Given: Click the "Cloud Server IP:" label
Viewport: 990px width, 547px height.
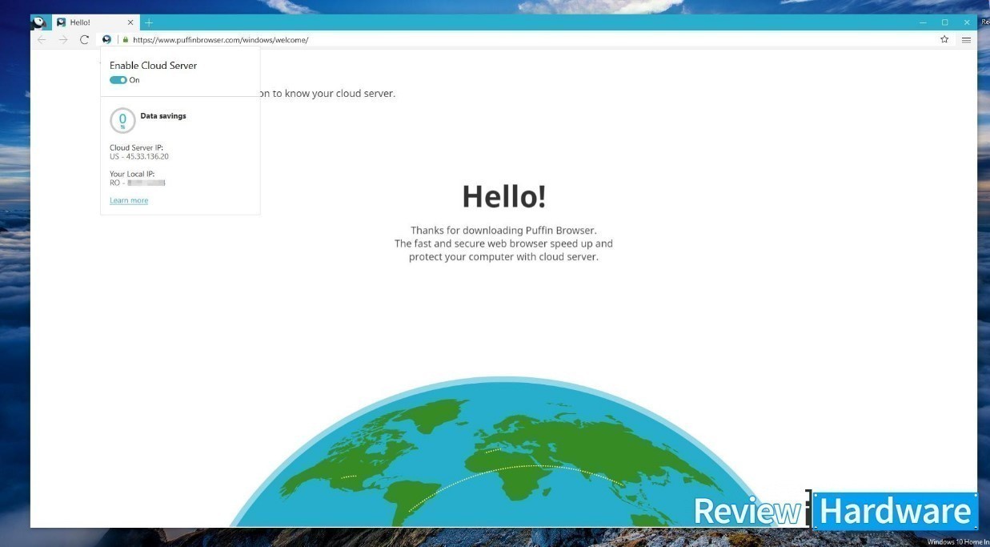Looking at the screenshot, I should 137,148.
